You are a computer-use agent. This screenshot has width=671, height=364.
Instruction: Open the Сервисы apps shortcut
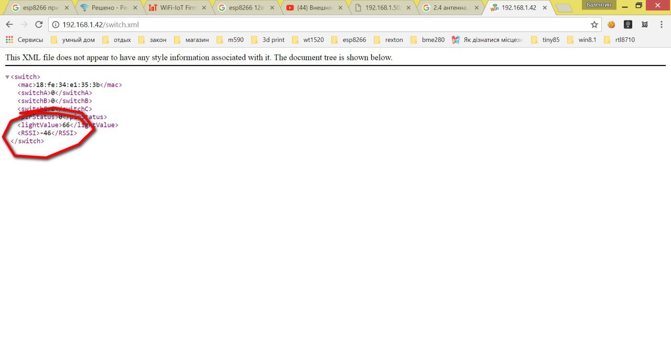click(x=24, y=40)
